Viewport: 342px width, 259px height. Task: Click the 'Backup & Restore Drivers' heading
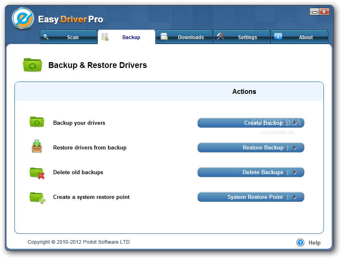98,65
